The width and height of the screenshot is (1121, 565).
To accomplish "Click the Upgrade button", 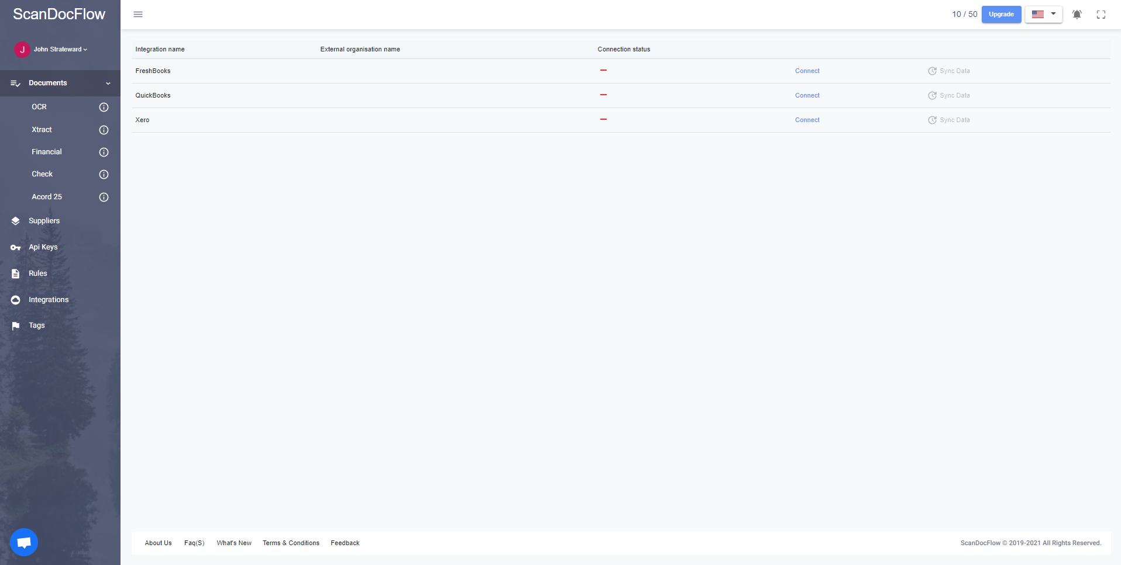I will coord(1001,15).
